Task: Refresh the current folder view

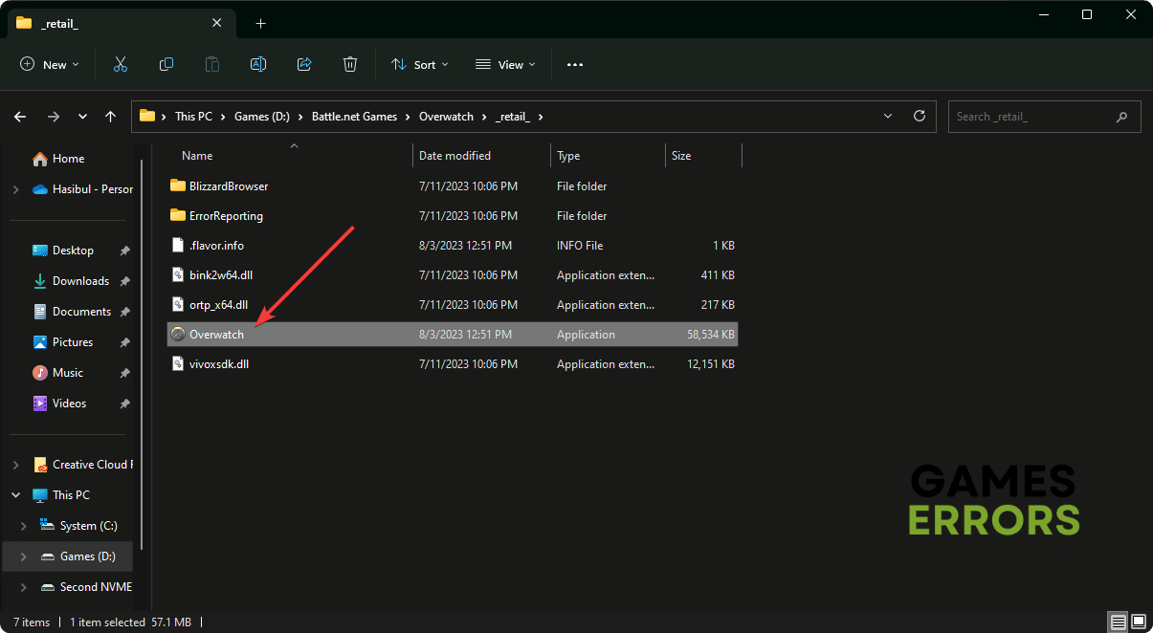Action: pos(920,116)
